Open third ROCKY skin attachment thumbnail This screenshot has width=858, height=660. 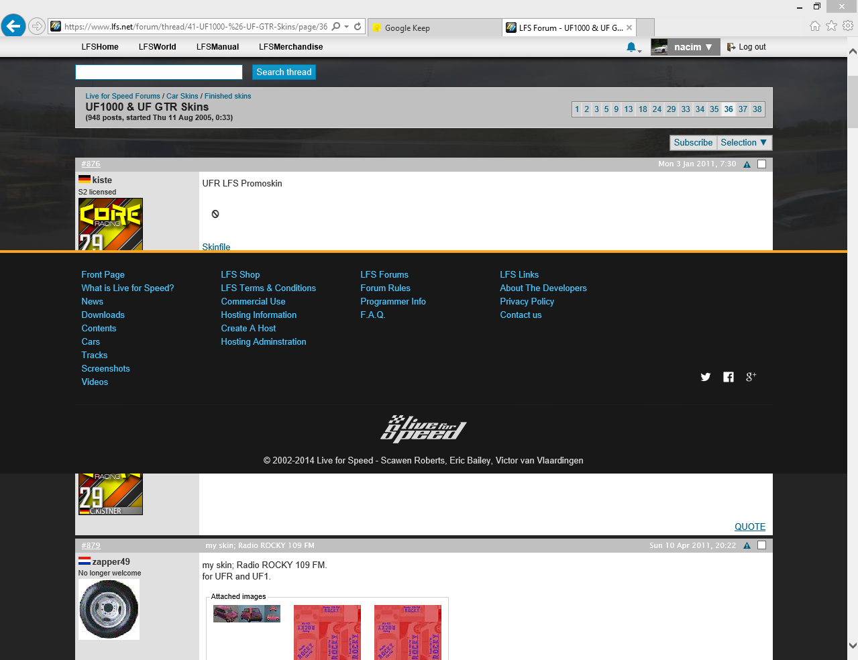[408, 632]
